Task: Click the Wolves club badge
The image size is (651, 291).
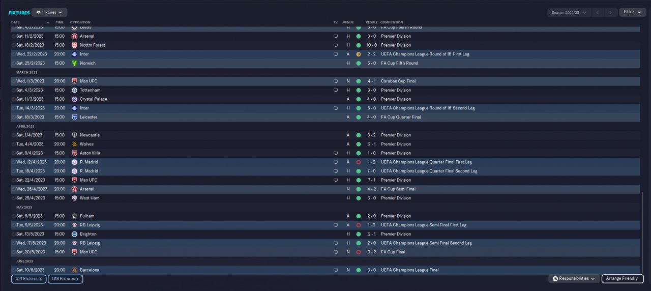Action: click(x=74, y=144)
